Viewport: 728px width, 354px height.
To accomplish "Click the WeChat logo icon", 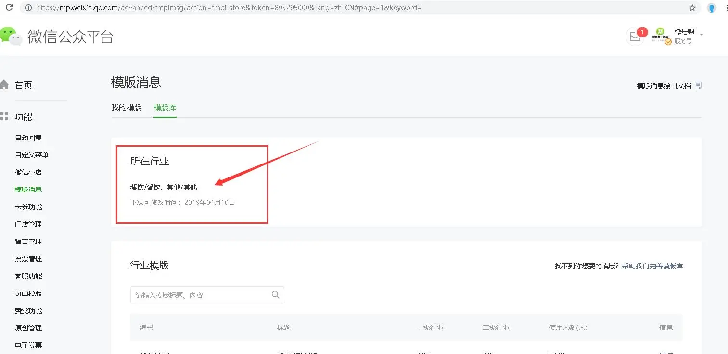I will tap(11, 37).
